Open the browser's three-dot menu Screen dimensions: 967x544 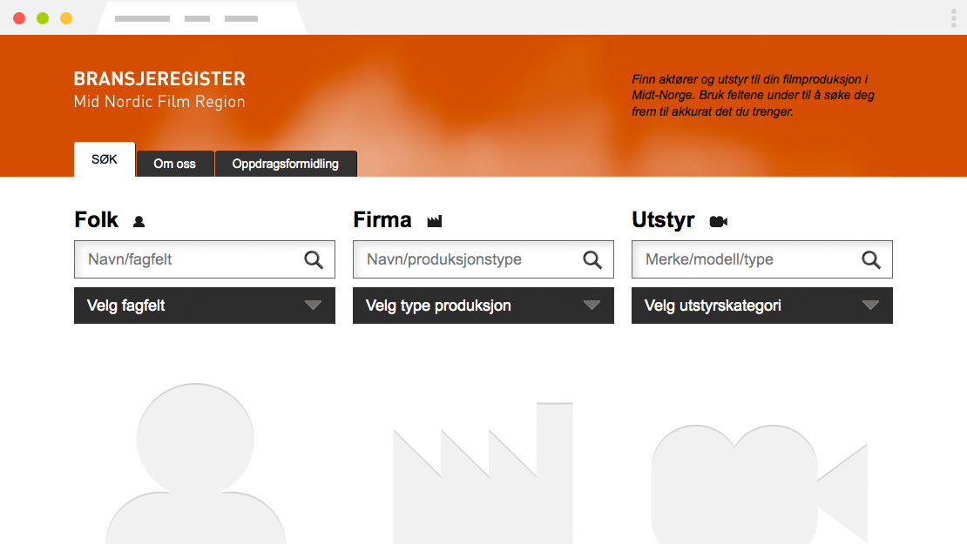coord(954,18)
